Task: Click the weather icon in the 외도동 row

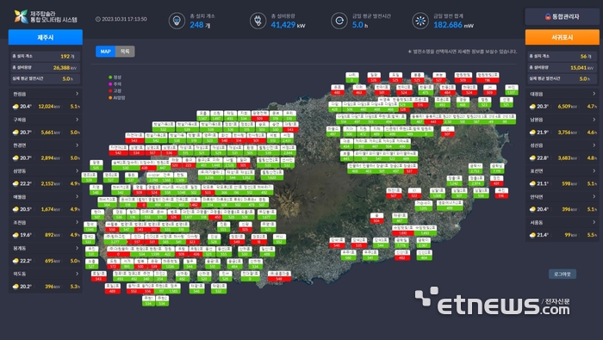Action: point(16,287)
